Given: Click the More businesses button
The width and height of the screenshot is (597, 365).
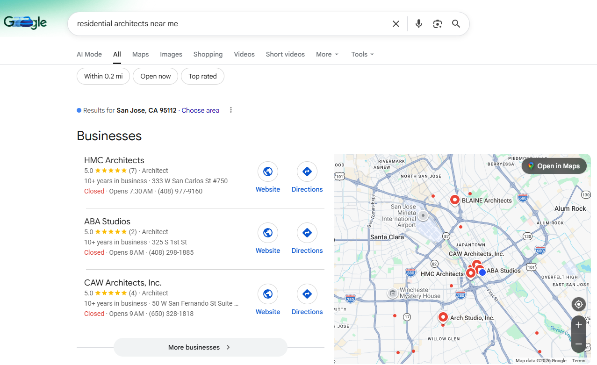Looking at the screenshot, I should click(x=200, y=347).
